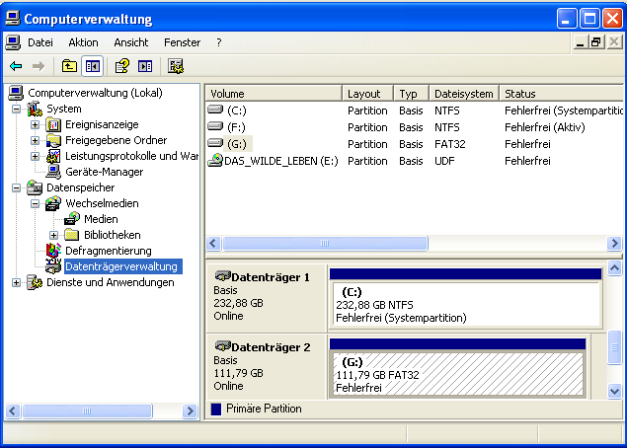
Task: Click the Back arrow toolbar icon
Action: click(x=16, y=66)
